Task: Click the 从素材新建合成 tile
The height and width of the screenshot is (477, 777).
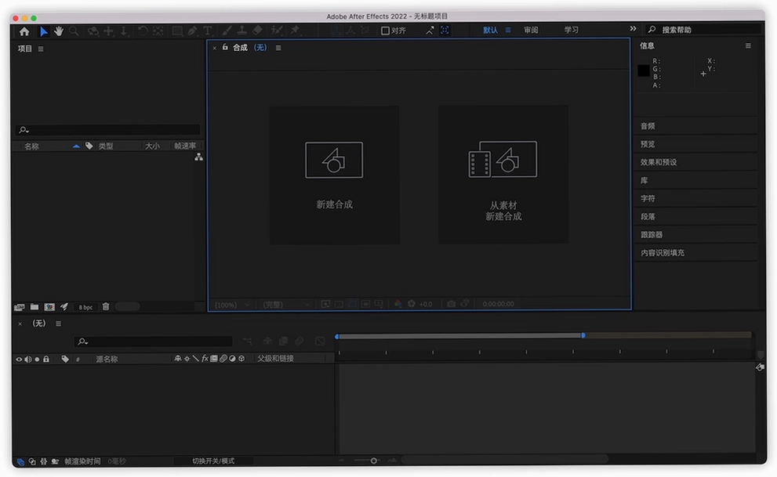Action: 503,174
